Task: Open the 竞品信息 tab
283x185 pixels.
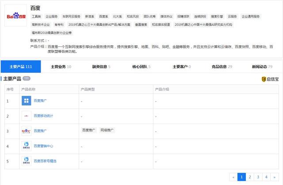Action: 222,67
